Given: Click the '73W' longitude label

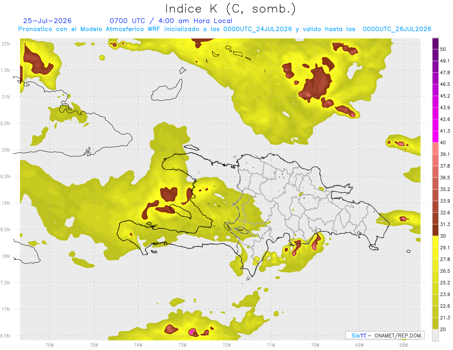Looking at the screenshot, I should coord(182,345).
